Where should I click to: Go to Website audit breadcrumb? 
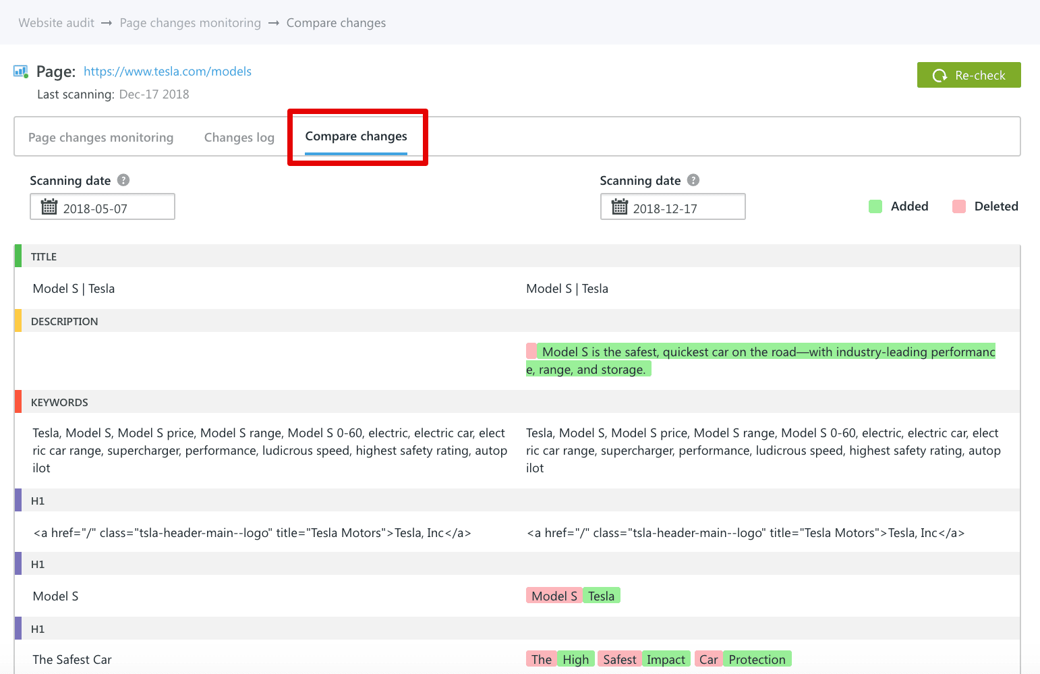point(57,23)
